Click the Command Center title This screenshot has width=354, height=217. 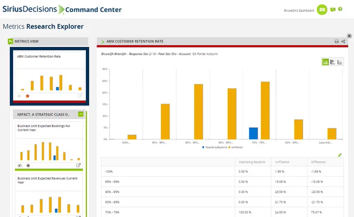93,10
